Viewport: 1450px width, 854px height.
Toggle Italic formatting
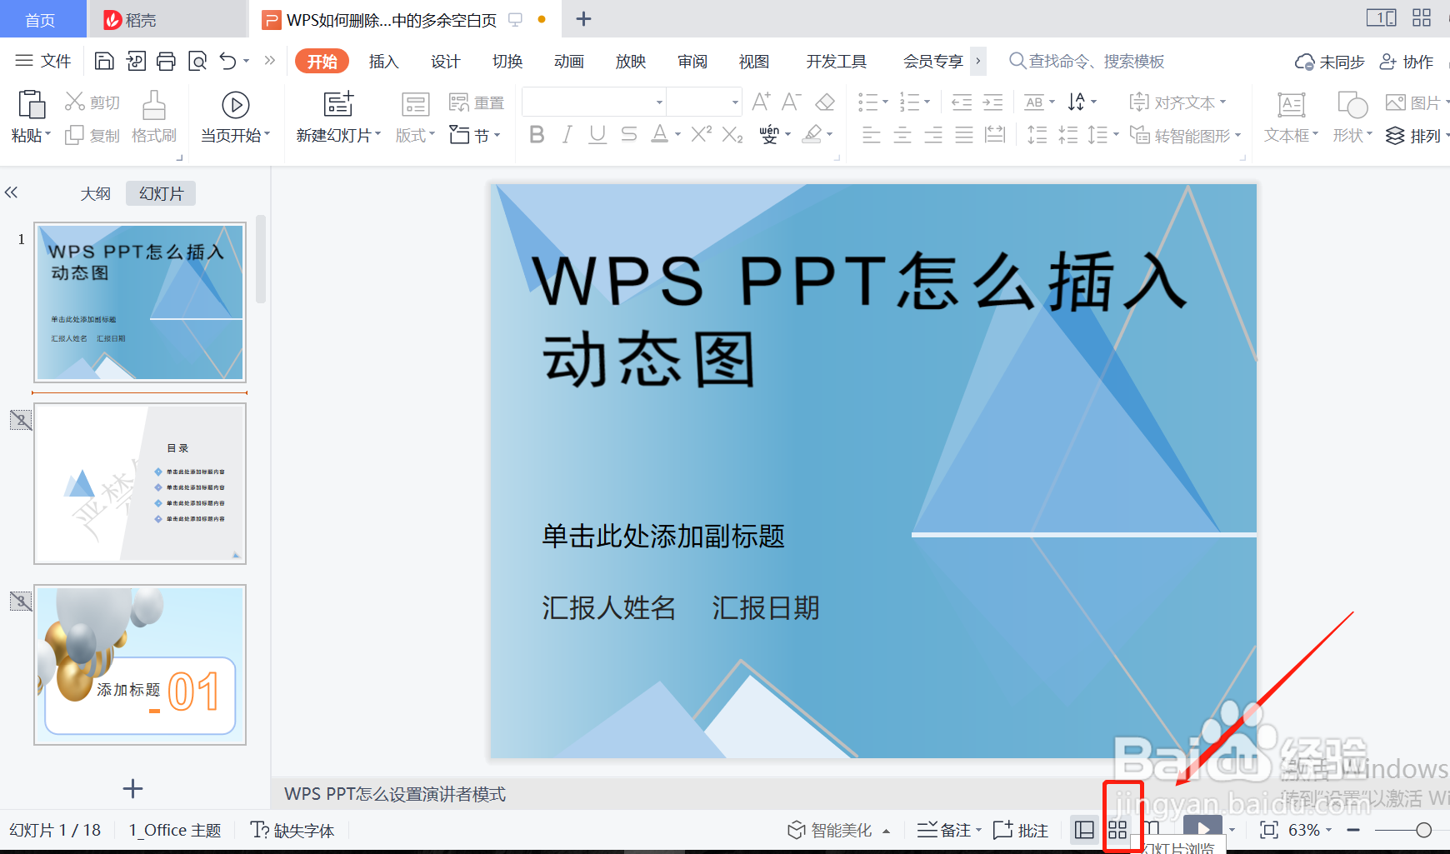(x=567, y=134)
